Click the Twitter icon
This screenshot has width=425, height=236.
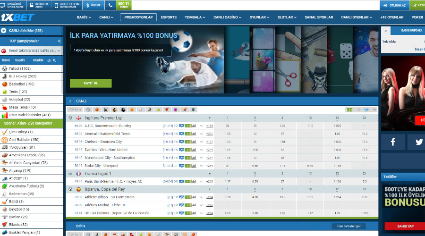418,142
